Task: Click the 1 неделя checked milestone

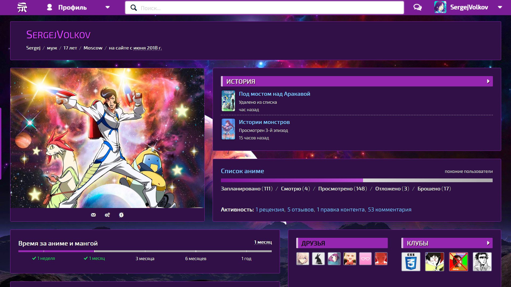Action: point(43,258)
